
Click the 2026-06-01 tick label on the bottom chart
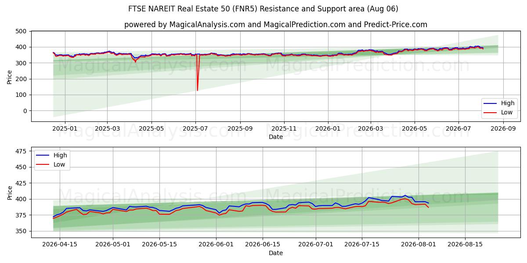click(x=216, y=245)
